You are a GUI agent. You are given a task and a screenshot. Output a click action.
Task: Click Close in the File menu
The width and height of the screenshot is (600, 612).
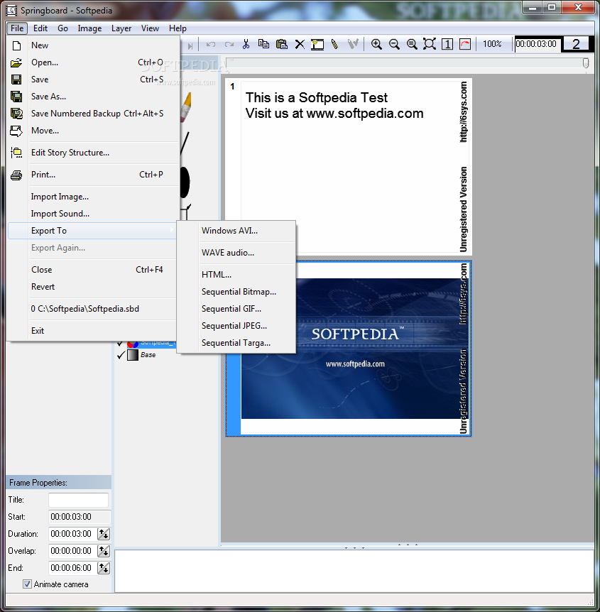point(92,270)
